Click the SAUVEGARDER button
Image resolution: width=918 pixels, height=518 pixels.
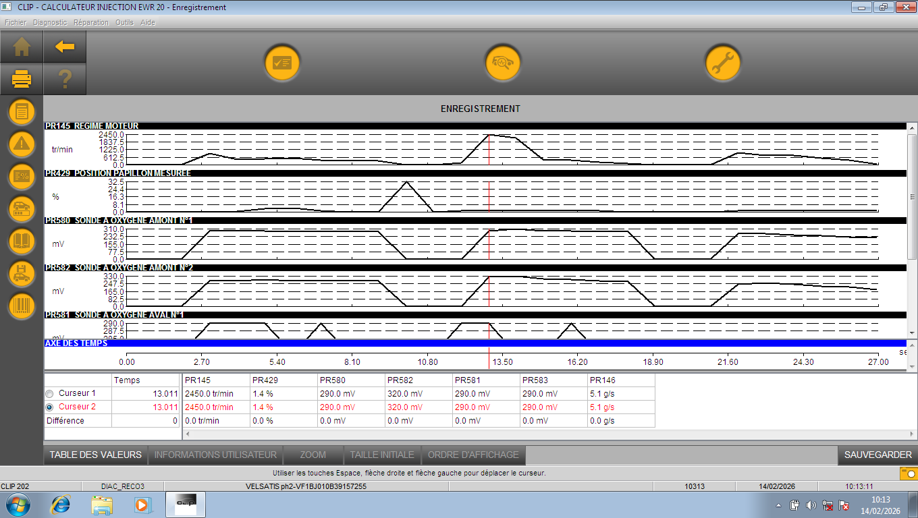pyautogui.click(x=878, y=455)
